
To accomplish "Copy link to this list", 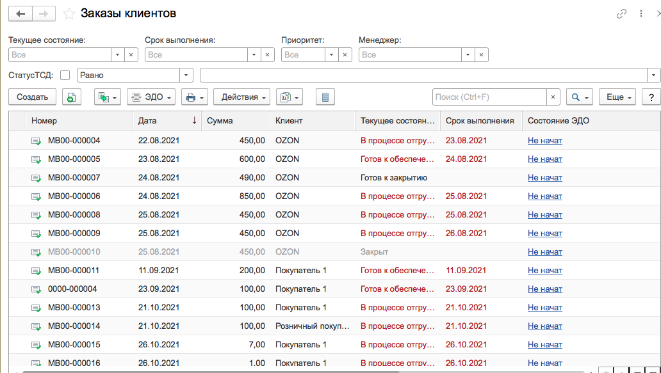I will (621, 14).
